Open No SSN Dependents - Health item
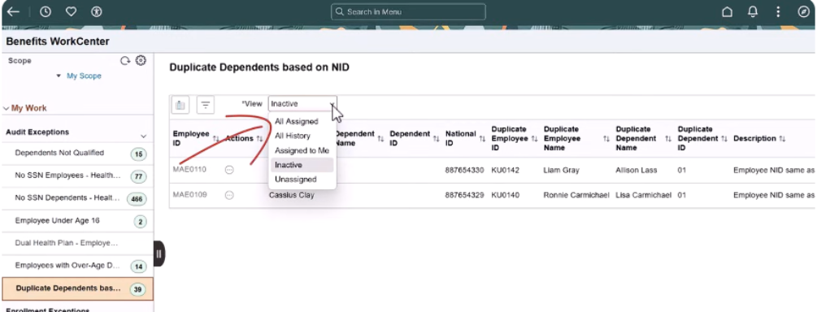817x312 pixels. (78, 198)
